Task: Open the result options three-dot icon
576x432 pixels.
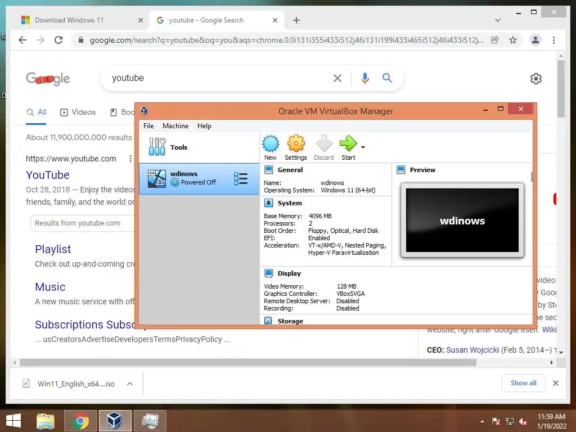Action: tap(130, 159)
